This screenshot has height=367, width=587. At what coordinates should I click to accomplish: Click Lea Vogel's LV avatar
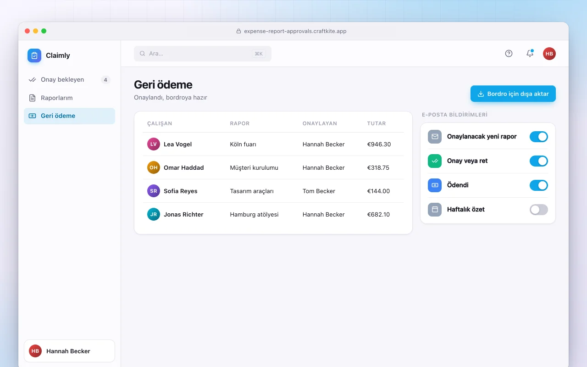[x=154, y=144]
